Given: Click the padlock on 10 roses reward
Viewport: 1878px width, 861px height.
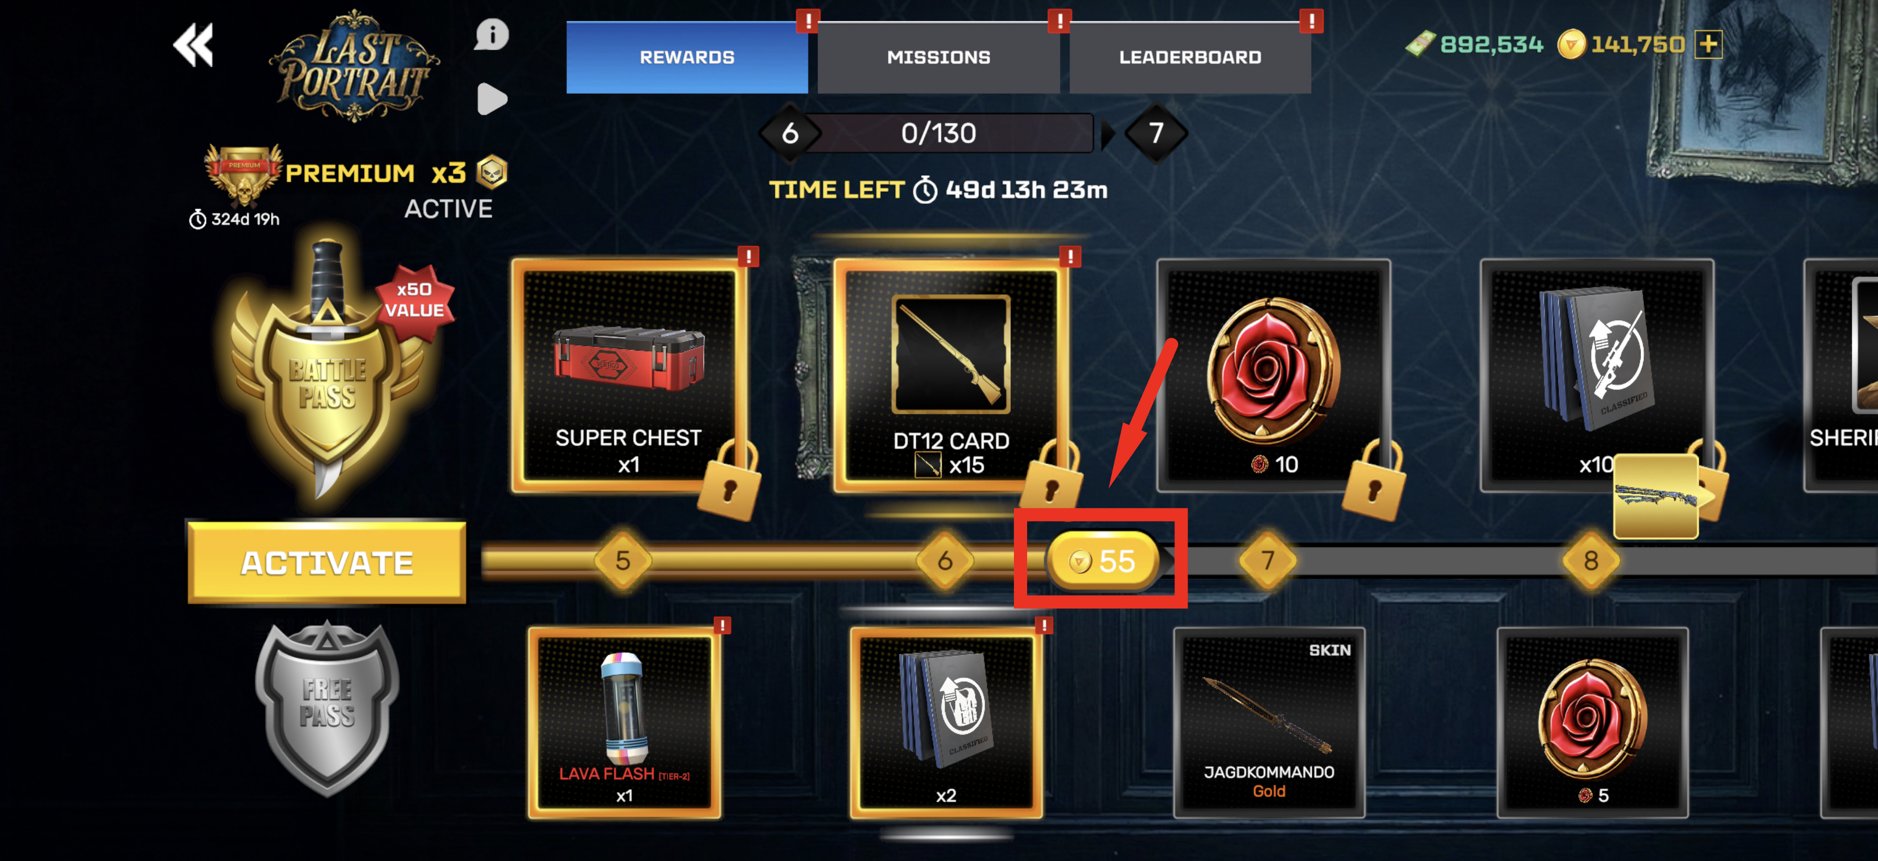Looking at the screenshot, I should pos(1374,481).
